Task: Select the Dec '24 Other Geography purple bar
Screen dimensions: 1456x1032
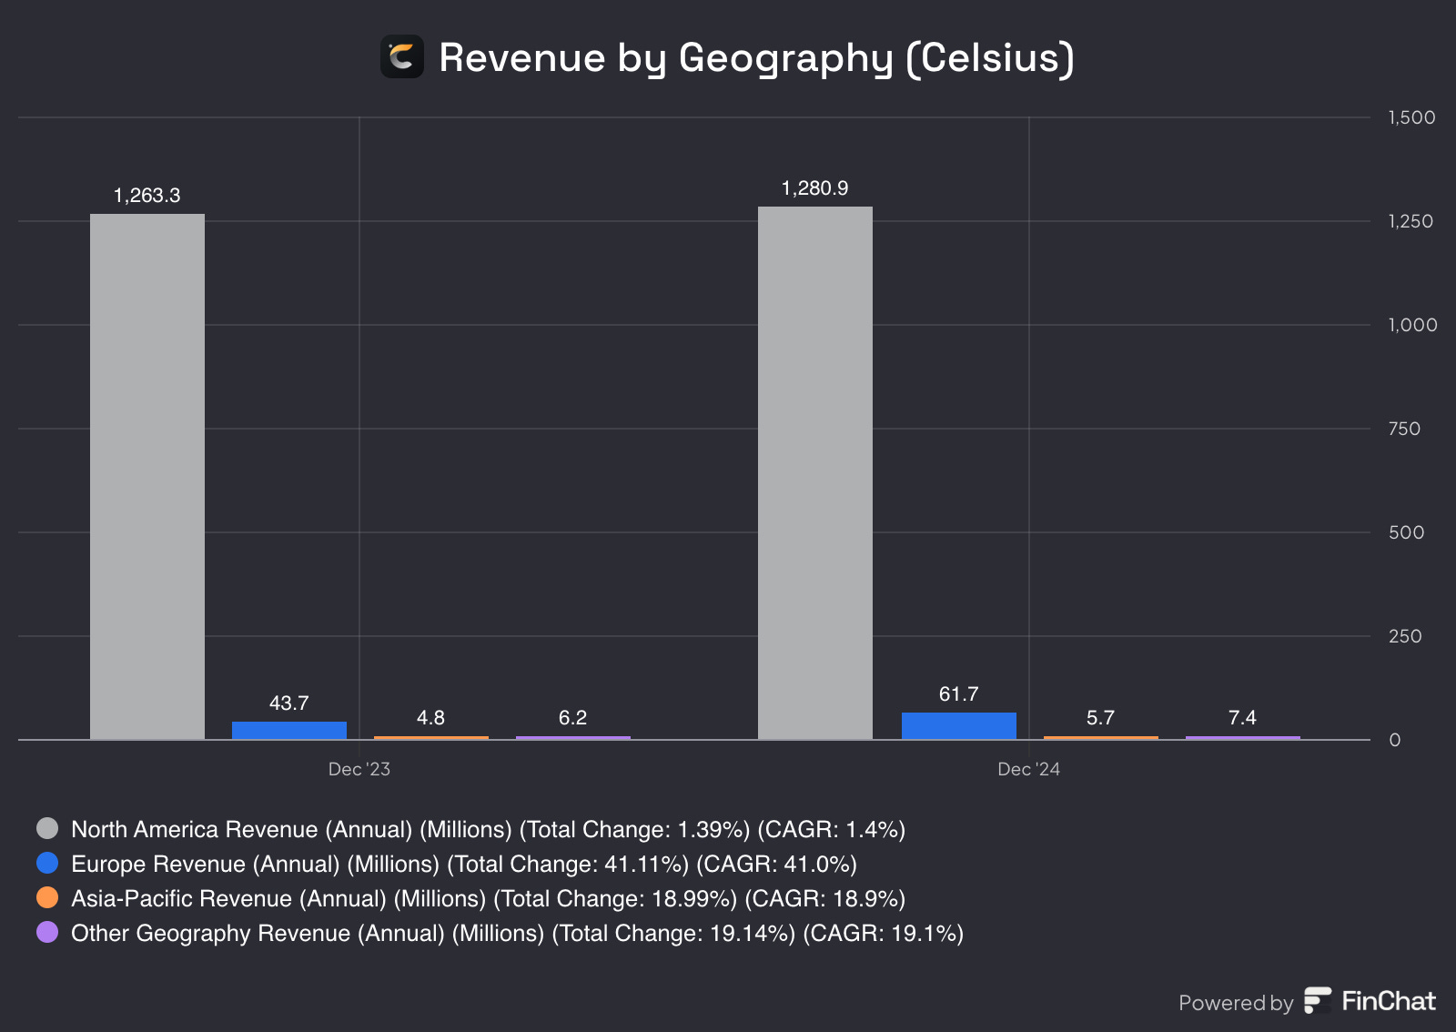Action: [x=1243, y=738]
